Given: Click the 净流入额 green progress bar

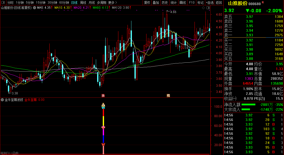Looking at the screenshot, I should pyautogui.click(x=248, y=105).
